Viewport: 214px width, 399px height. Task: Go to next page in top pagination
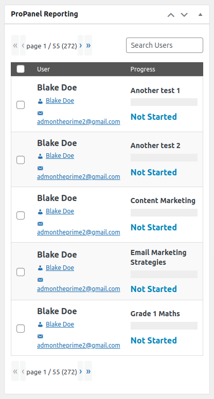[x=81, y=46]
